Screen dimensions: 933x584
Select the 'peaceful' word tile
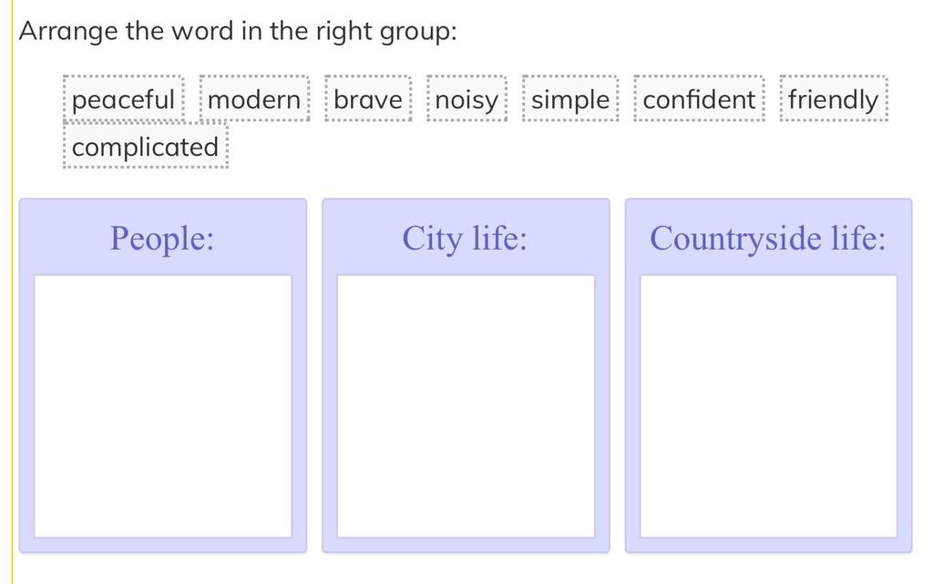123,99
